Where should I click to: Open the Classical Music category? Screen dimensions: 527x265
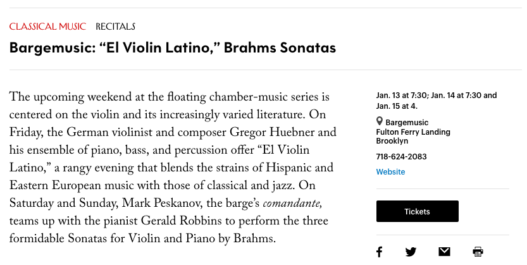click(47, 27)
